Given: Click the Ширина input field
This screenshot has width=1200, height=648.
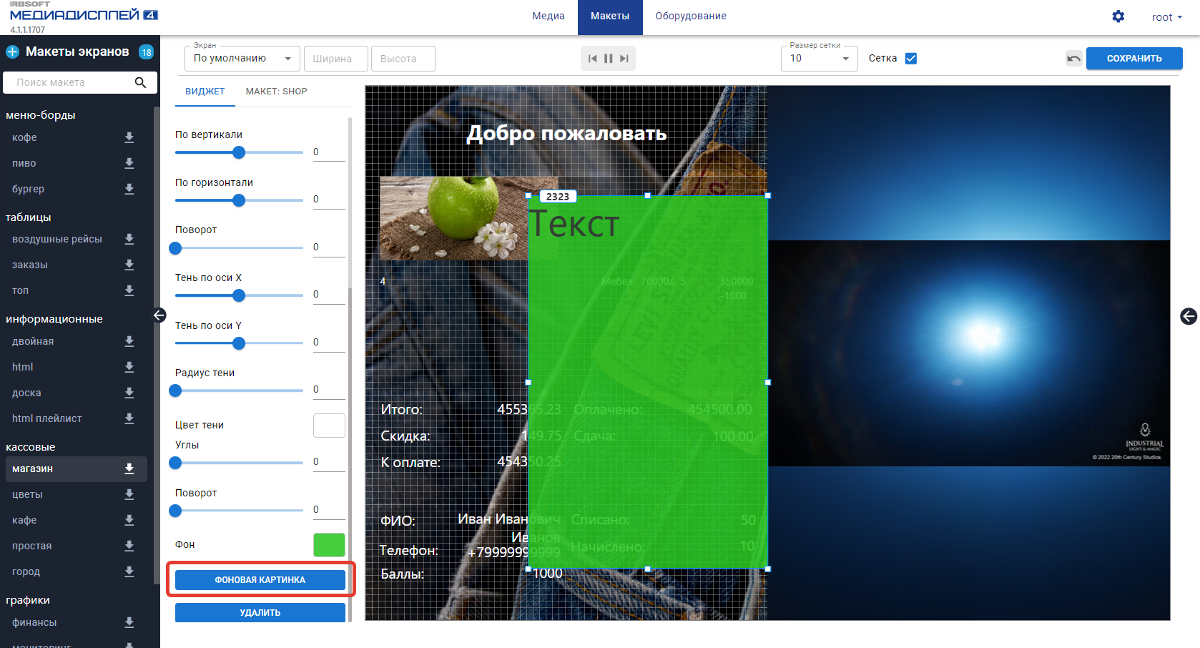Looking at the screenshot, I should tap(336, 59).
